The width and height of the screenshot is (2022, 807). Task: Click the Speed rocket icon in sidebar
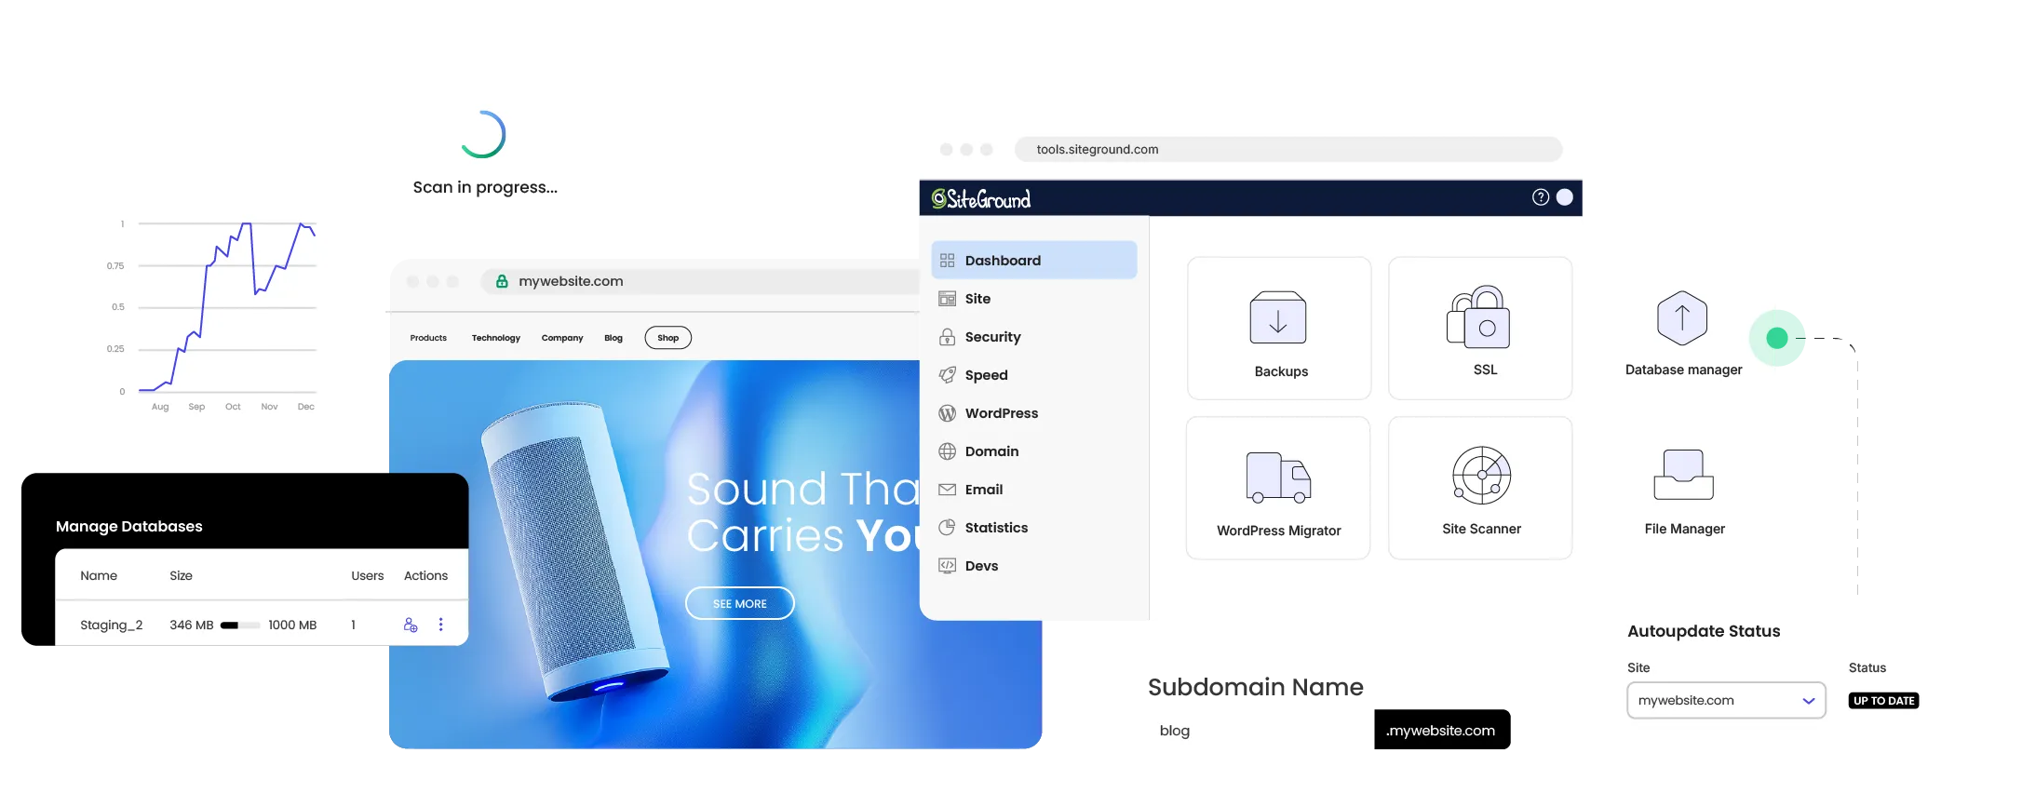947,375
